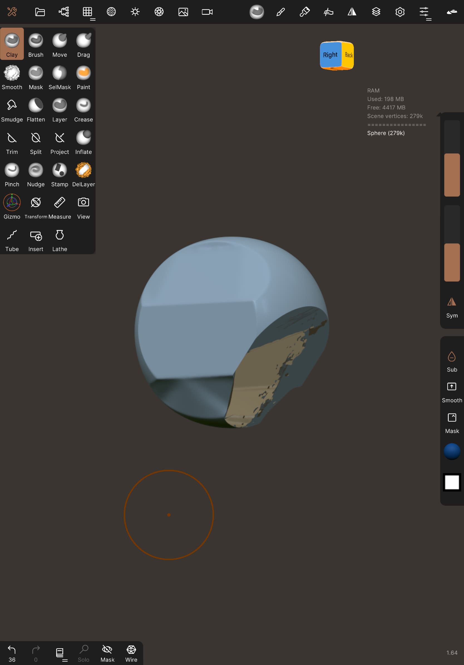The image size is (464, 665).
Task: Toggle the tools panel wrench icon
Action: (x=12, y=12)
